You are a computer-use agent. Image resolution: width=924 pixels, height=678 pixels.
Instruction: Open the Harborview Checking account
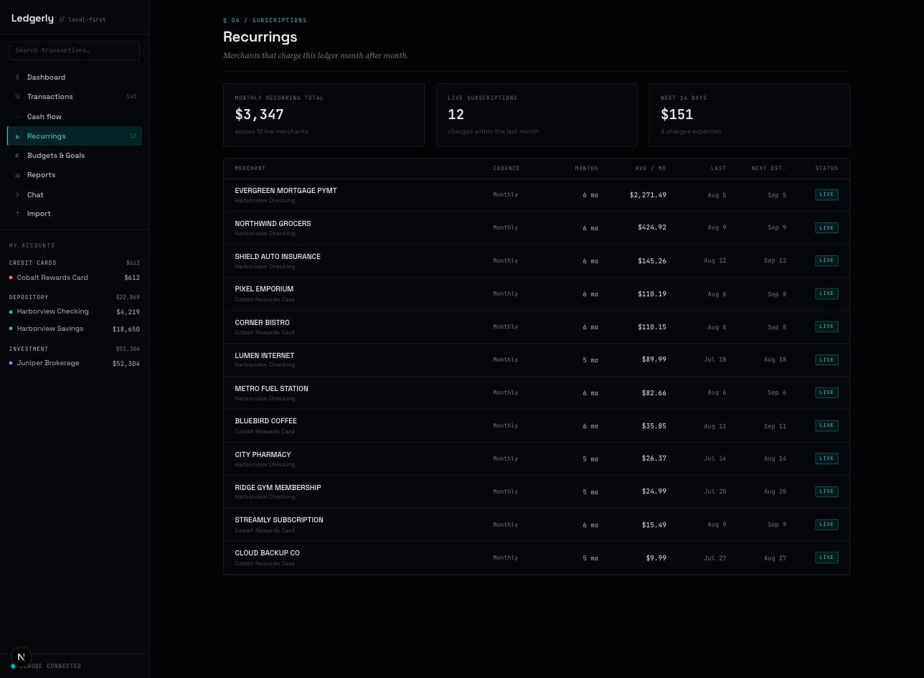pyautogui.click(x=75, y=311)
